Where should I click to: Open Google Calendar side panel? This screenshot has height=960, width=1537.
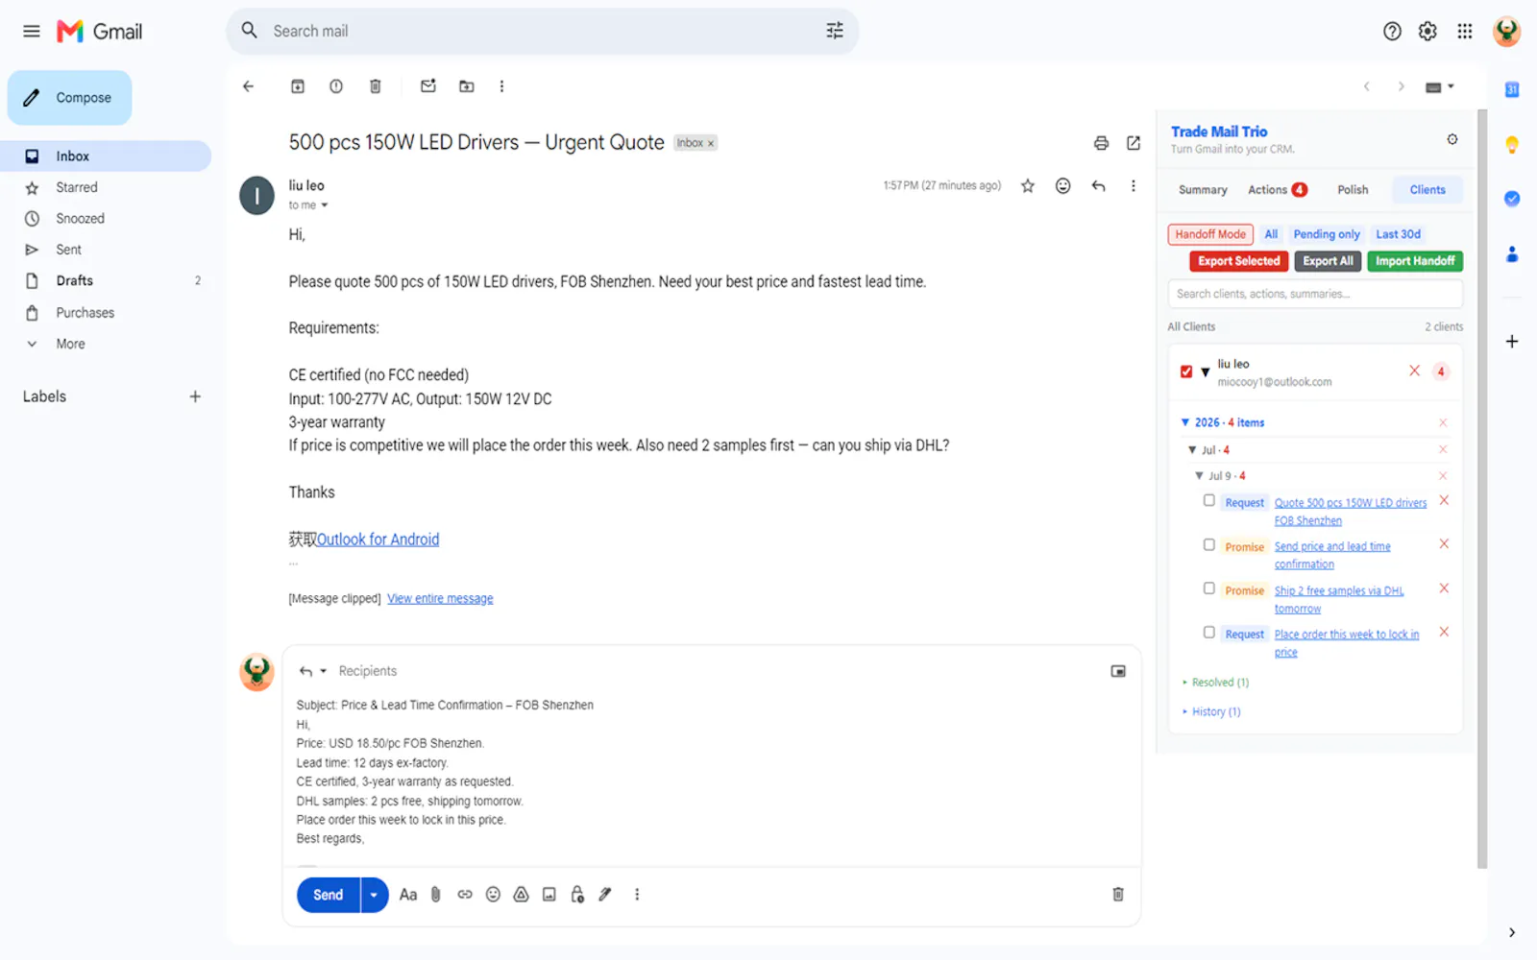point(1512,89)
